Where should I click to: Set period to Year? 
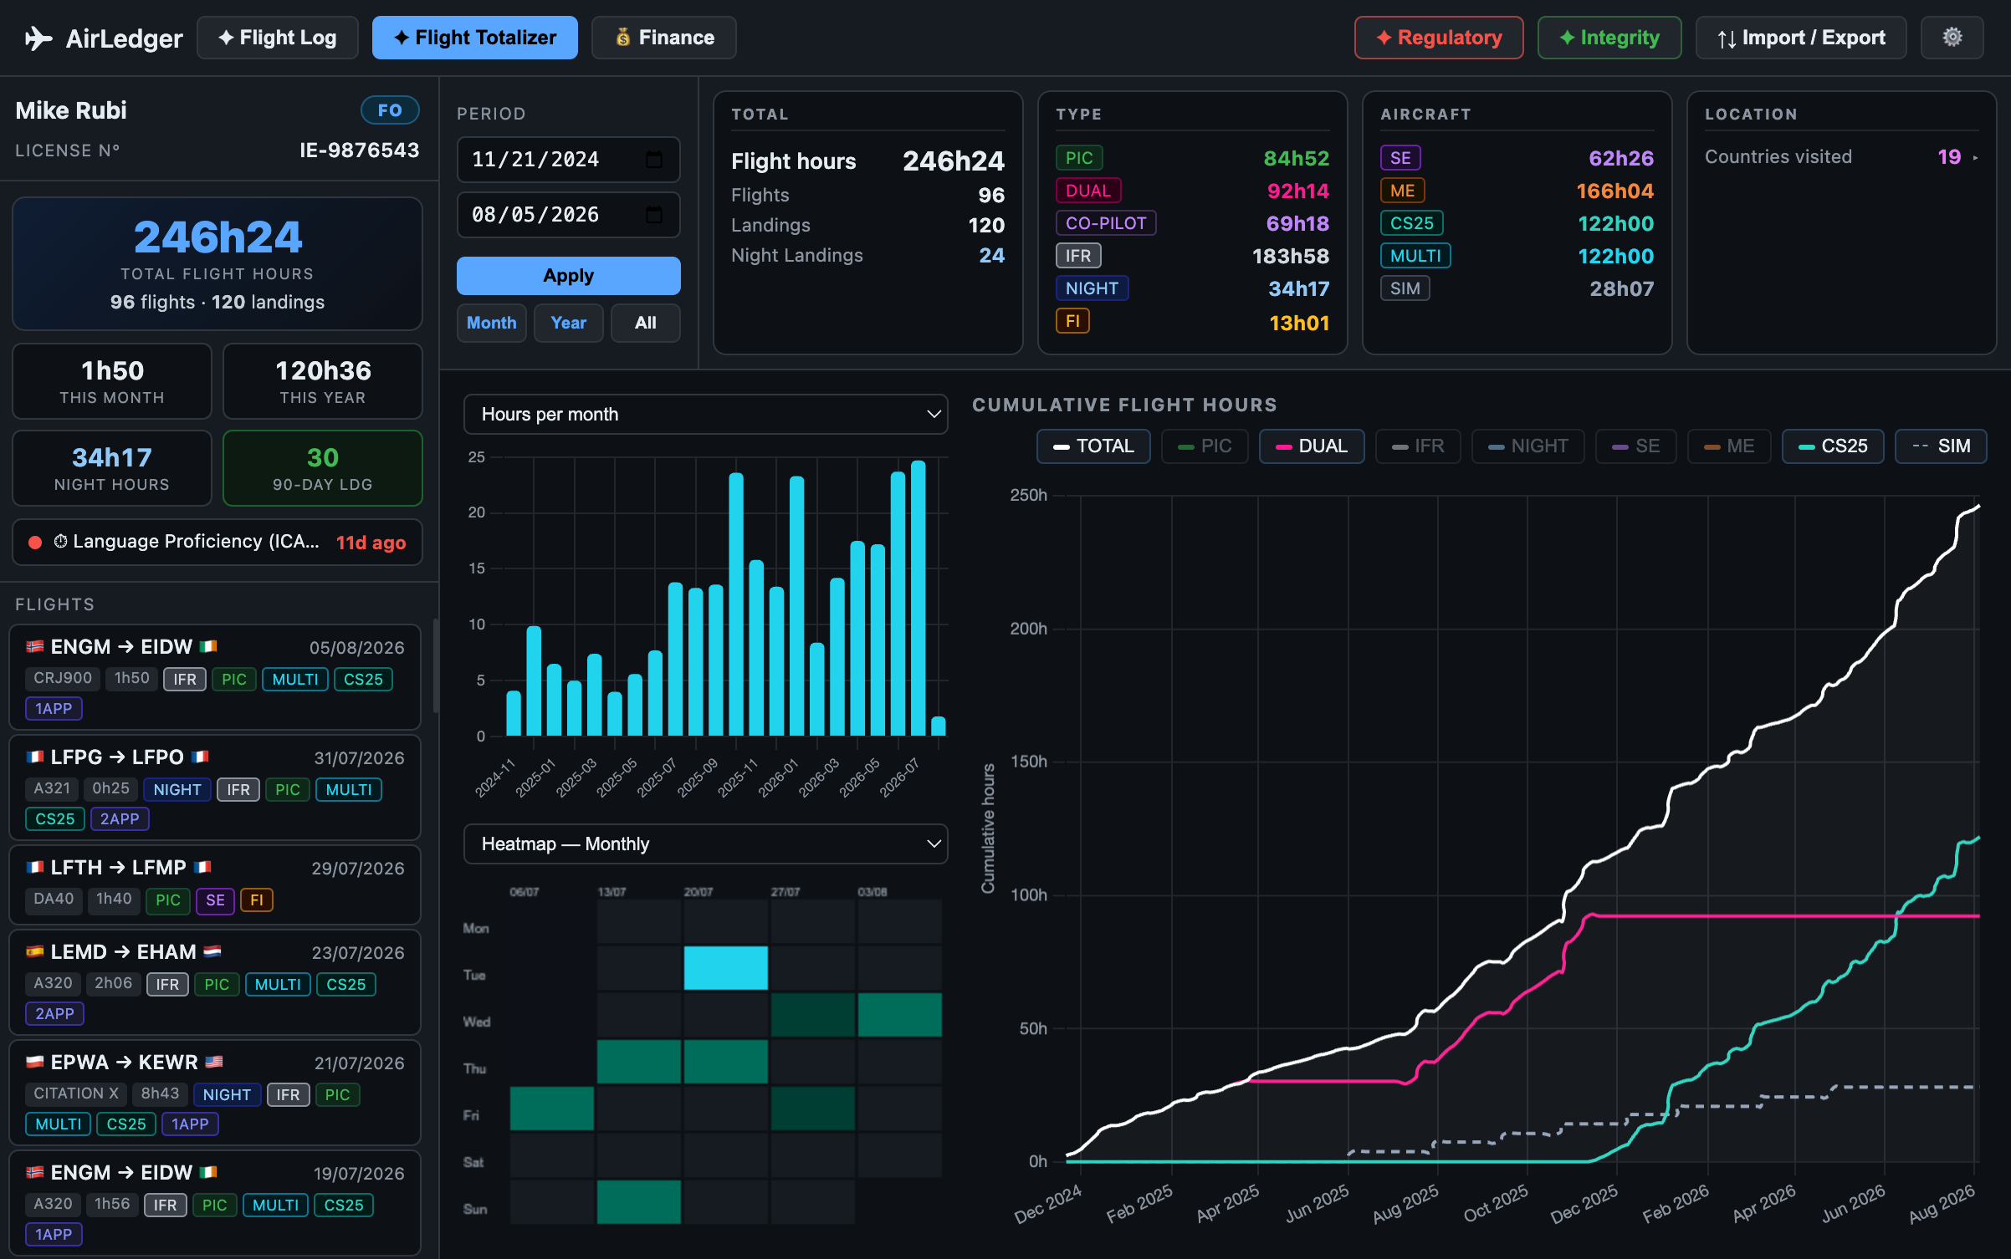point(569,323)
